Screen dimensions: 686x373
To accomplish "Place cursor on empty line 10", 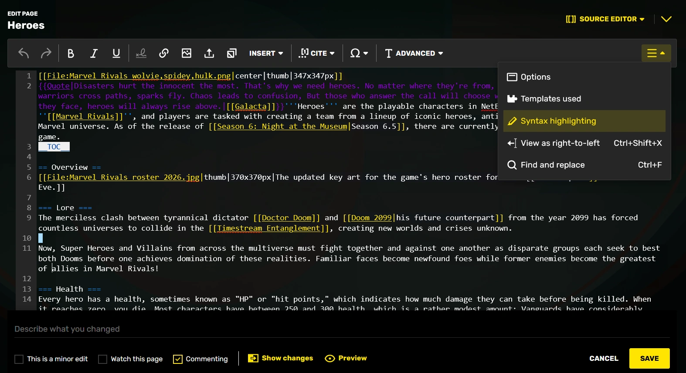I will [41, 238].
